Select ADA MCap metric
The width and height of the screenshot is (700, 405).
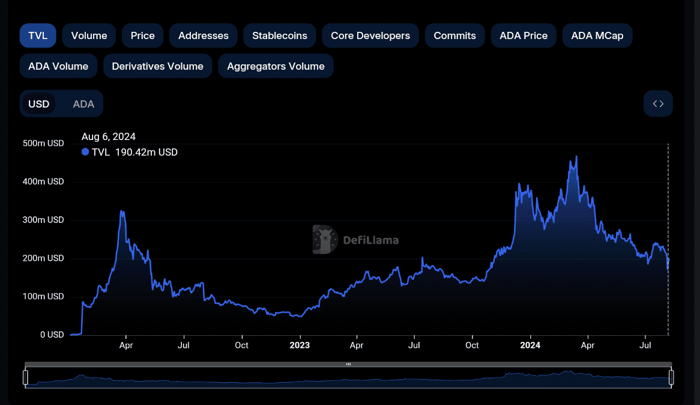tap(597, 35)
